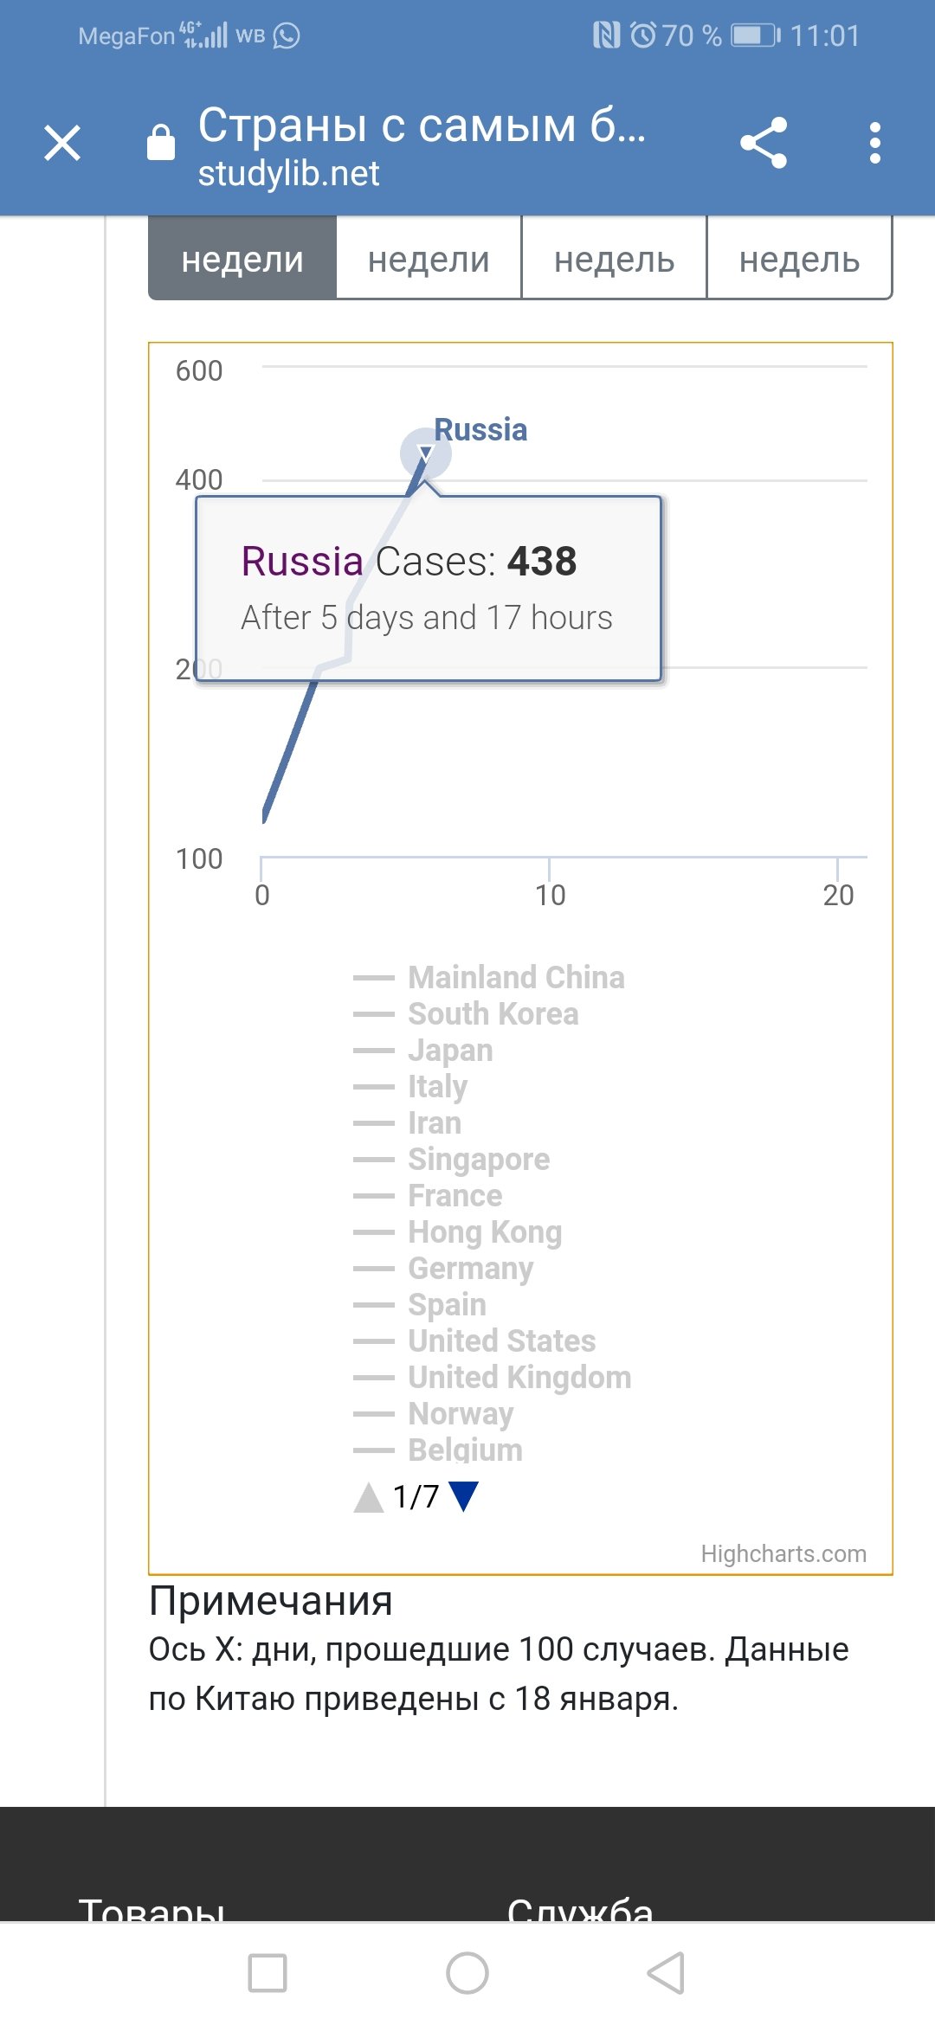Open the Highcharts.com credit link
Viewport: 935px width, 2025px height.
(783, 1554)
